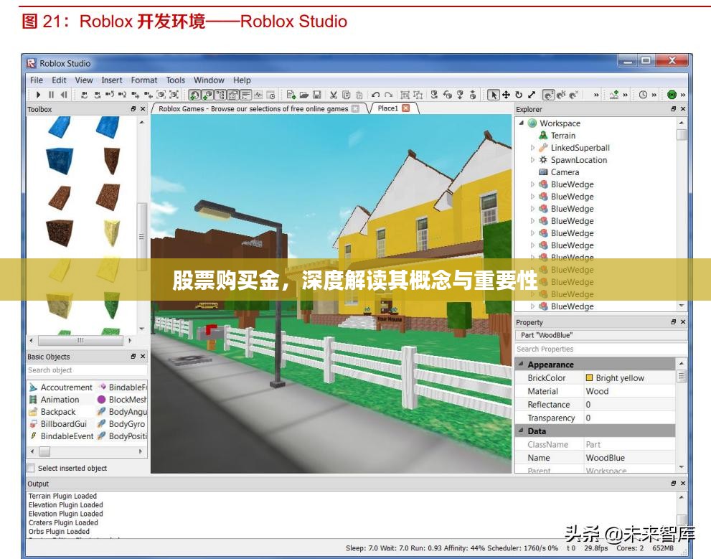
Task: Activate the Select arrow tool
Action: tap(494, 95)
